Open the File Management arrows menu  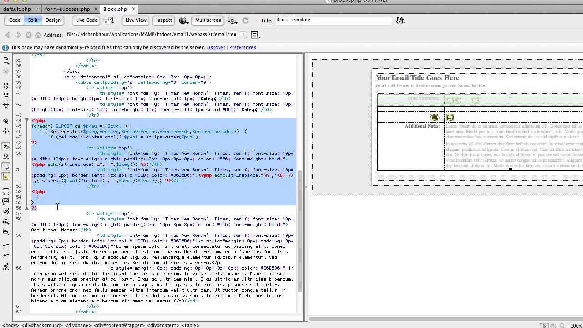pyautogui.click(x=400, y=20)
